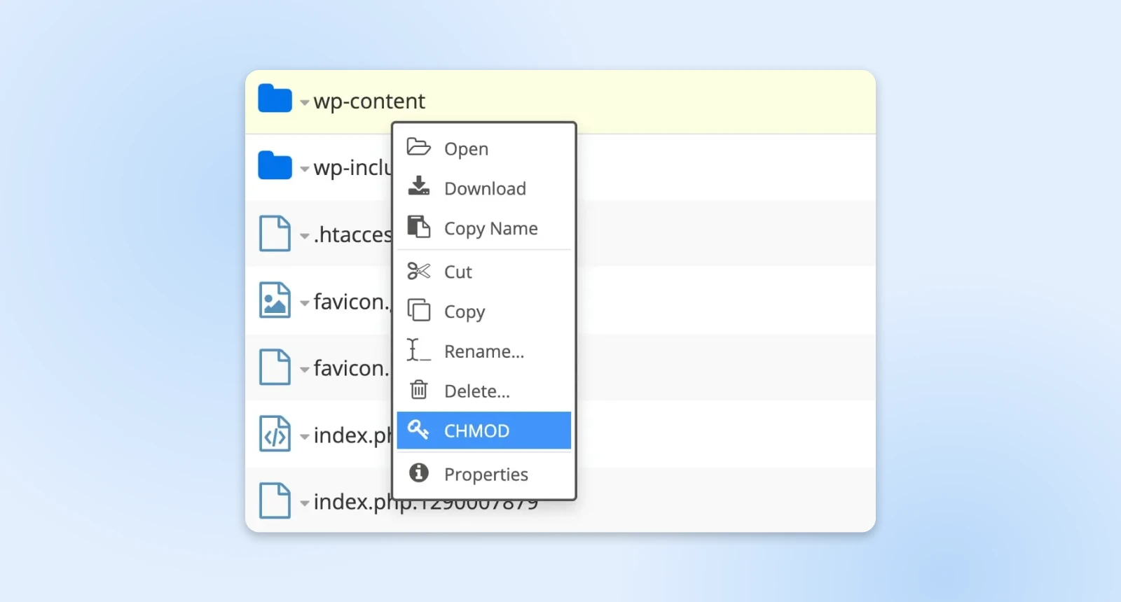Viewport: 1121px width, 602px height.
Task: Click the duplicate-pages icon beside Copy
Action: click(419, 309)
